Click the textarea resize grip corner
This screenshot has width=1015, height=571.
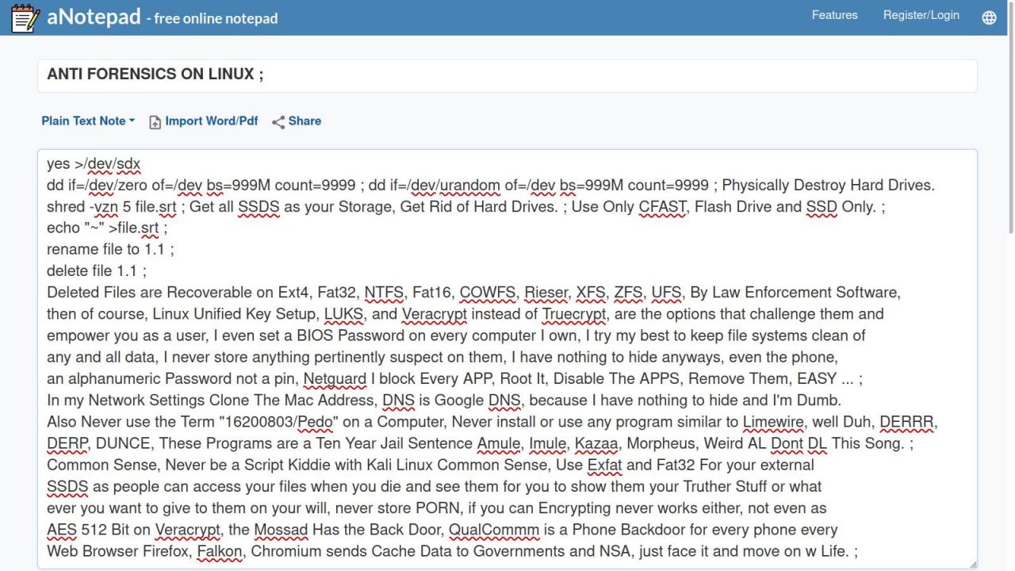click(x=972, y=564)
